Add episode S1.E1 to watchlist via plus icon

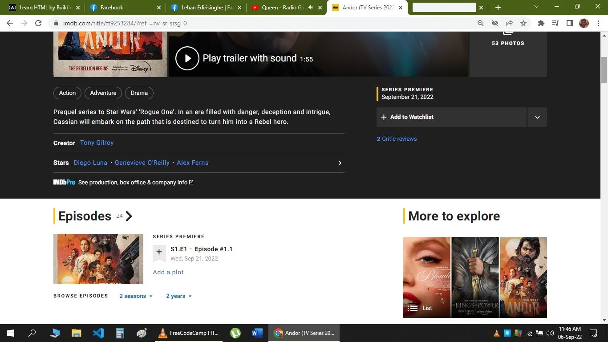[159, 253]
